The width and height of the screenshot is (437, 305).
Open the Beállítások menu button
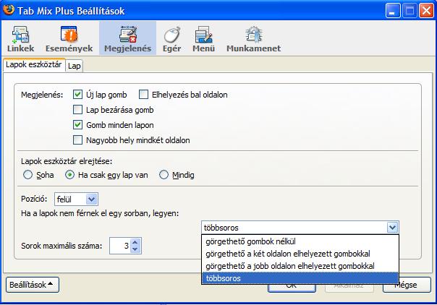pyautogui.click(x=33, y=285)
